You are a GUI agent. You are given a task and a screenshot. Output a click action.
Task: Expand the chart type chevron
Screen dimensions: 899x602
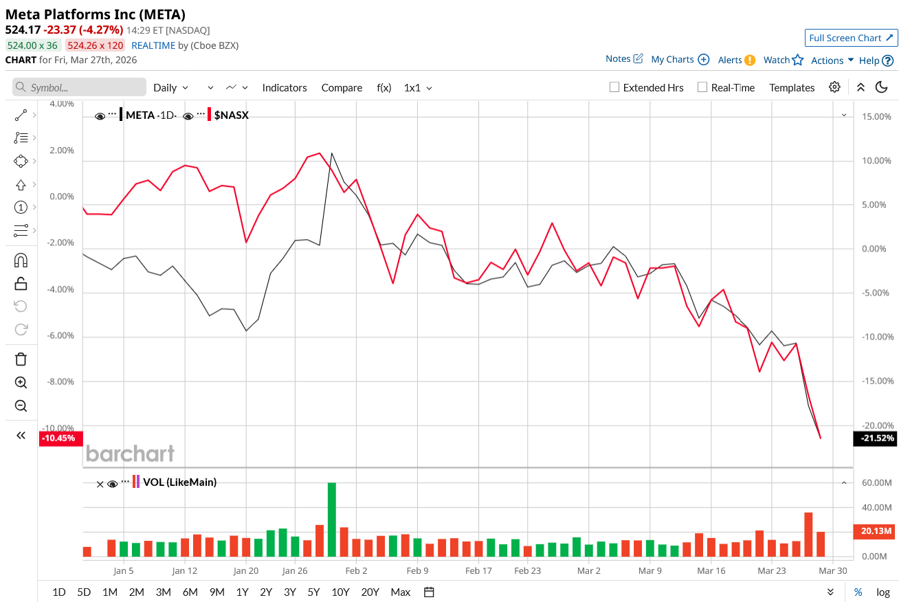tap(245, 87)
